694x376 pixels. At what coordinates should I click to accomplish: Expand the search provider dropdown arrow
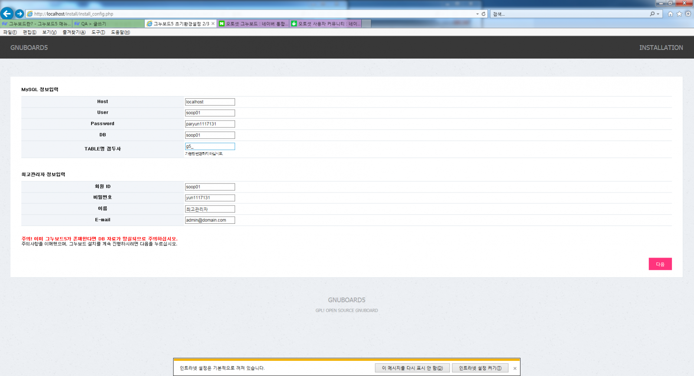pos(658,14)
